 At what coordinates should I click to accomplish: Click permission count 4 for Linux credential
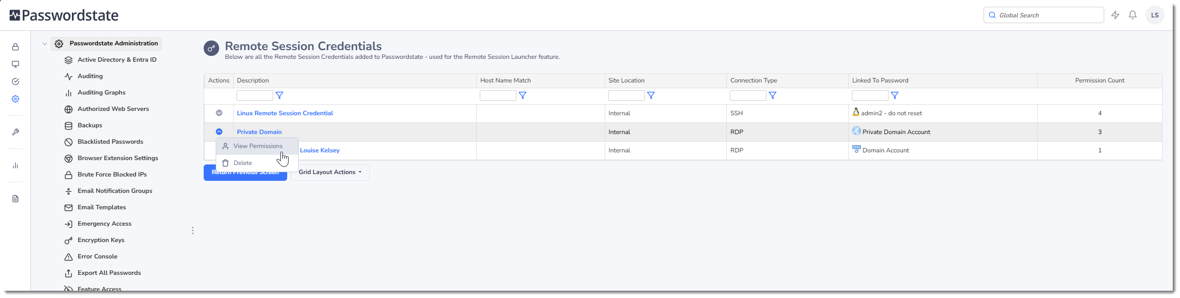[1100, 113]
